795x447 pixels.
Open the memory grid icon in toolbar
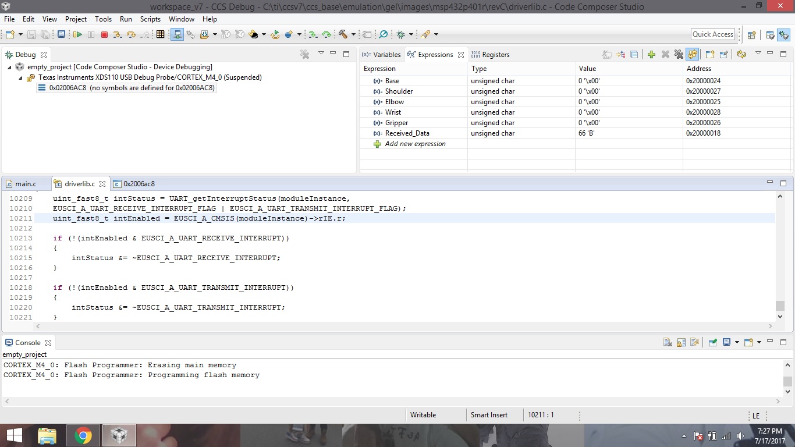point(161,34)
